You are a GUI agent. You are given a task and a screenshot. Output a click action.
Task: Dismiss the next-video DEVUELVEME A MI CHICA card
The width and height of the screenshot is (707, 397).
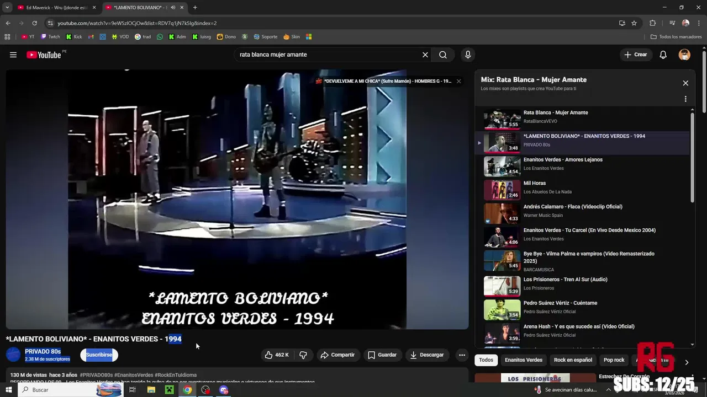pyautogui.click(x=458, y=81)
